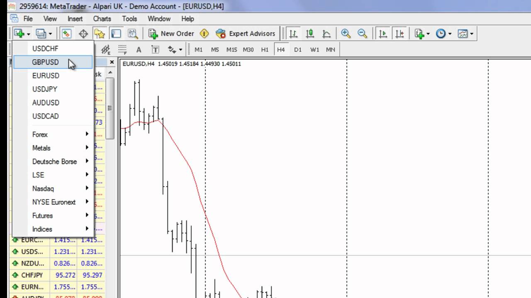The width and height of the screenshot is (531, 298).
Task: Expand the Forex submenu
Action: tap(53, 135)
